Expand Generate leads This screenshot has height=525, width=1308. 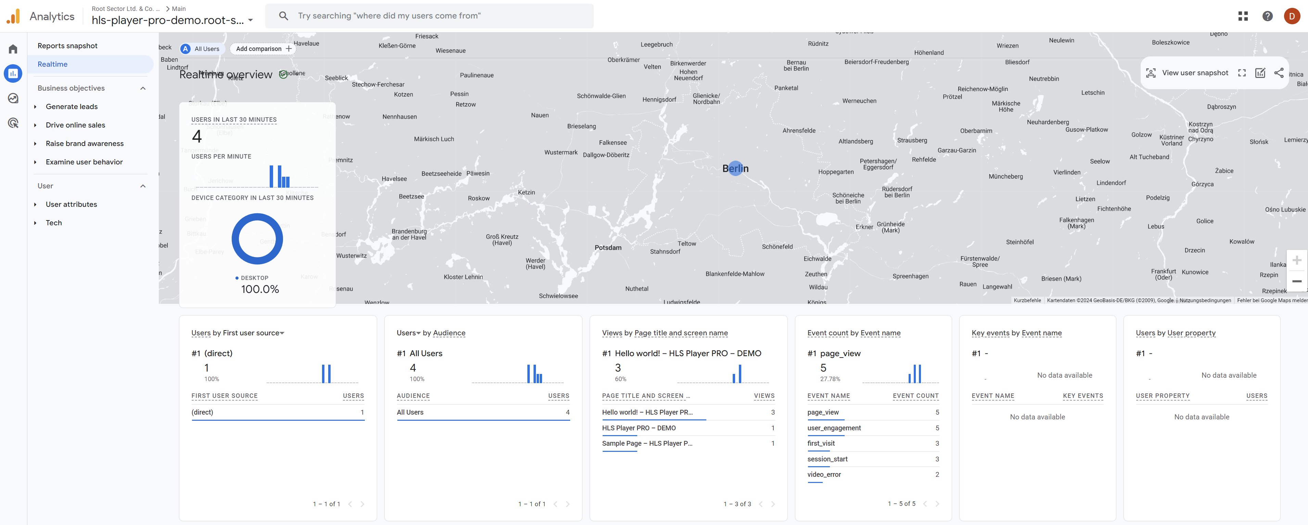[x=35, y=107]
